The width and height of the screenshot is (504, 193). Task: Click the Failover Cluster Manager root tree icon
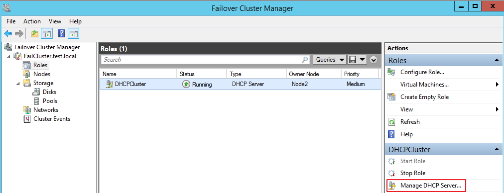pos(8,47)
